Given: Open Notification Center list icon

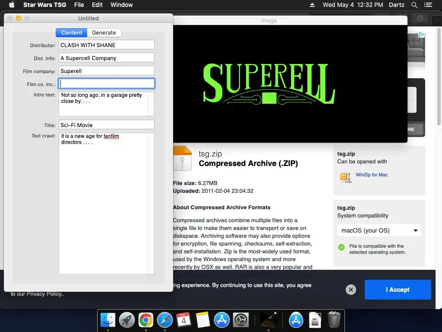Looking at the screenshot, I should 428,5.
